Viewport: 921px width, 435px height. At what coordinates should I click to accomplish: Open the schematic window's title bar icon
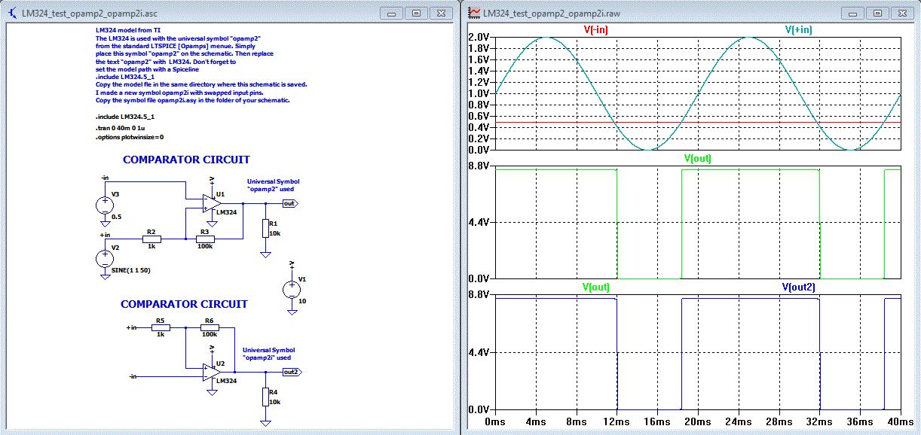[x=13, y=14]
